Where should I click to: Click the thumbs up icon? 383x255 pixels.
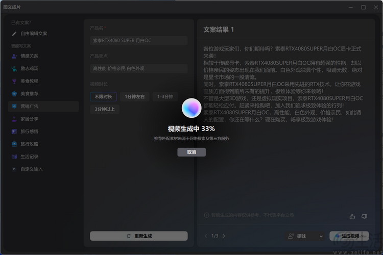[x=352, y=216]
